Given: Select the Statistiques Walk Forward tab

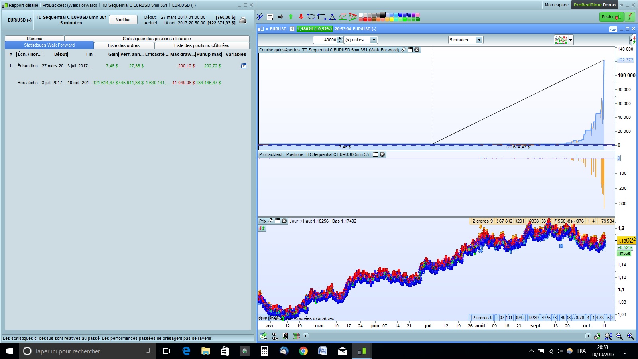Looking at the screenshot, I should click(x=49, y=45).
